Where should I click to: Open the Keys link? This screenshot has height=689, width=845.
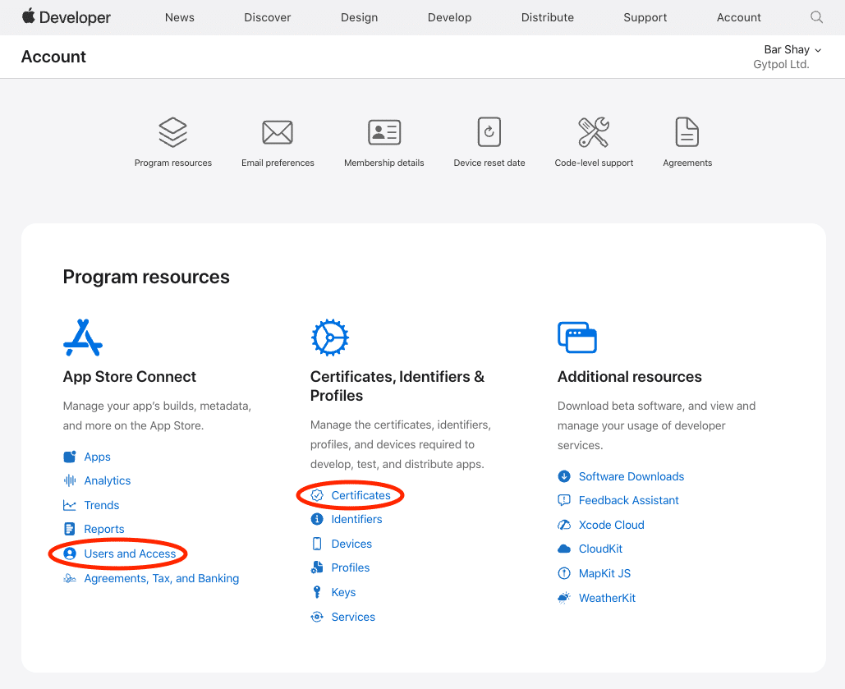pos(343,592)
